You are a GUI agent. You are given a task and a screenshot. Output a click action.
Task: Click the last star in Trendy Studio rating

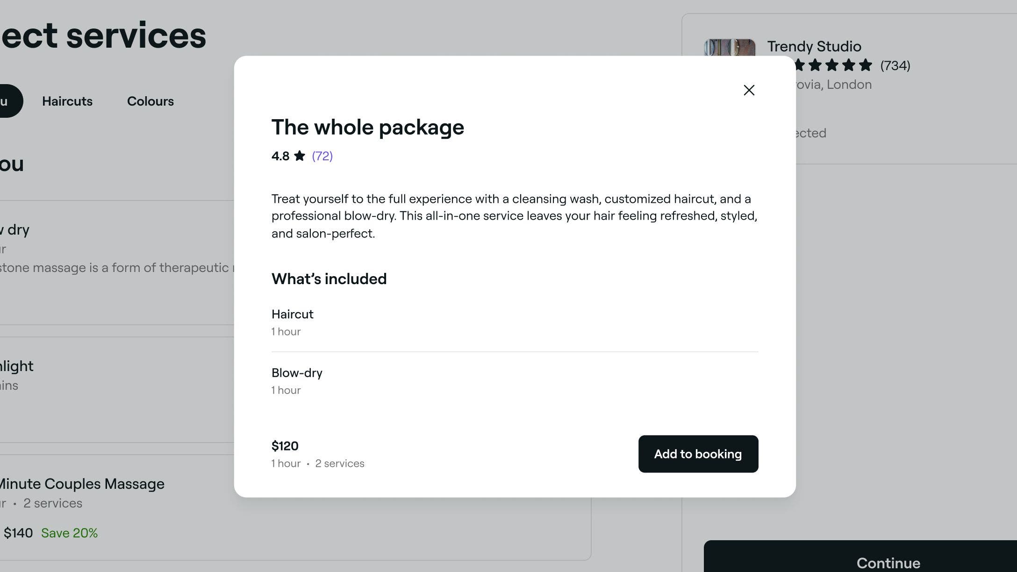pyautogui.click(x=866, y=65)
